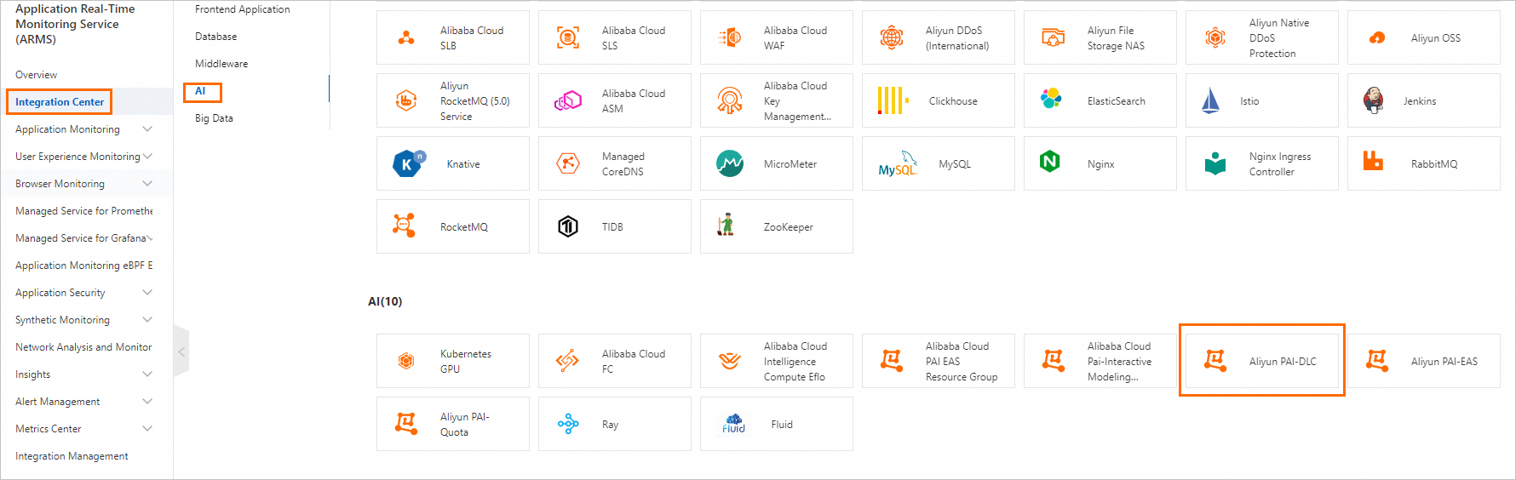Click the Key Management Service icon

(x=730, y=100)
